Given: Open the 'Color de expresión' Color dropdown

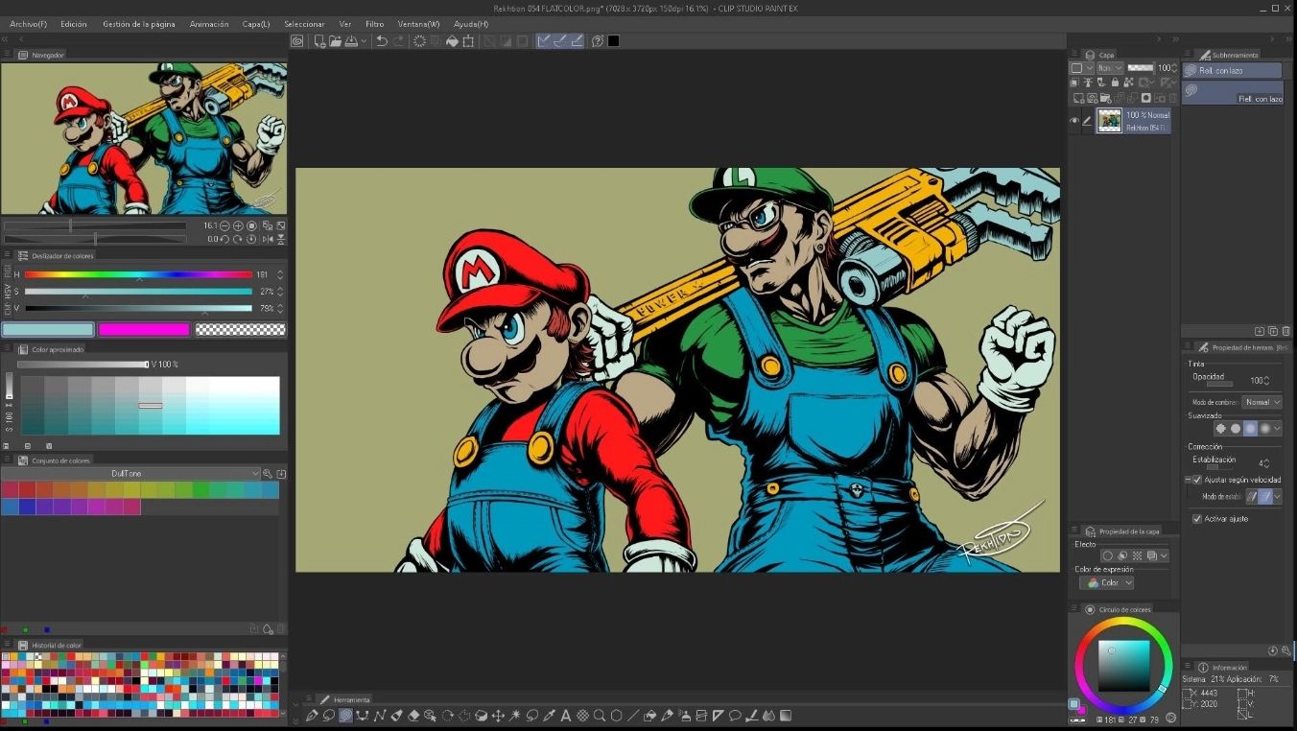Looking at the screenshot, I should coord(1107,583).
